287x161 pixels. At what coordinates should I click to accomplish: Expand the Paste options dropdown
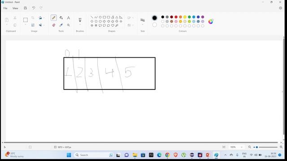tap(7, 25)
